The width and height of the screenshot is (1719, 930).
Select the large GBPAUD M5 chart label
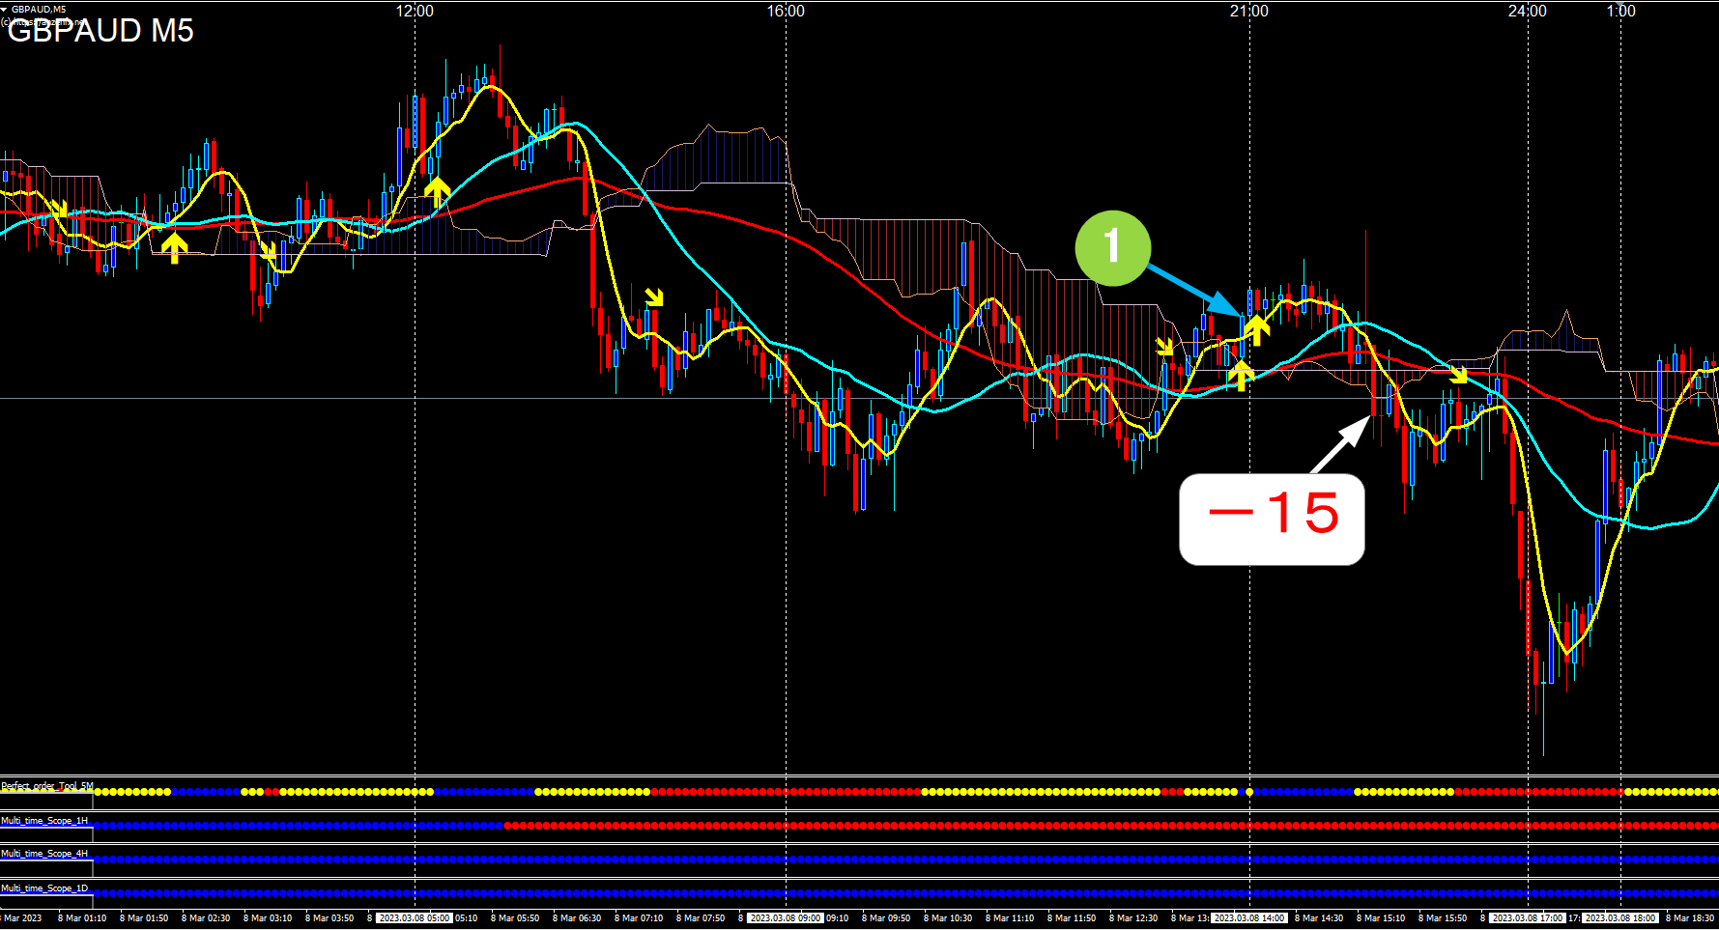[100, 31]
